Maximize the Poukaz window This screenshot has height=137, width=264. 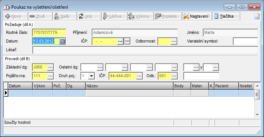pyautogui.click(x=242, y=7)
